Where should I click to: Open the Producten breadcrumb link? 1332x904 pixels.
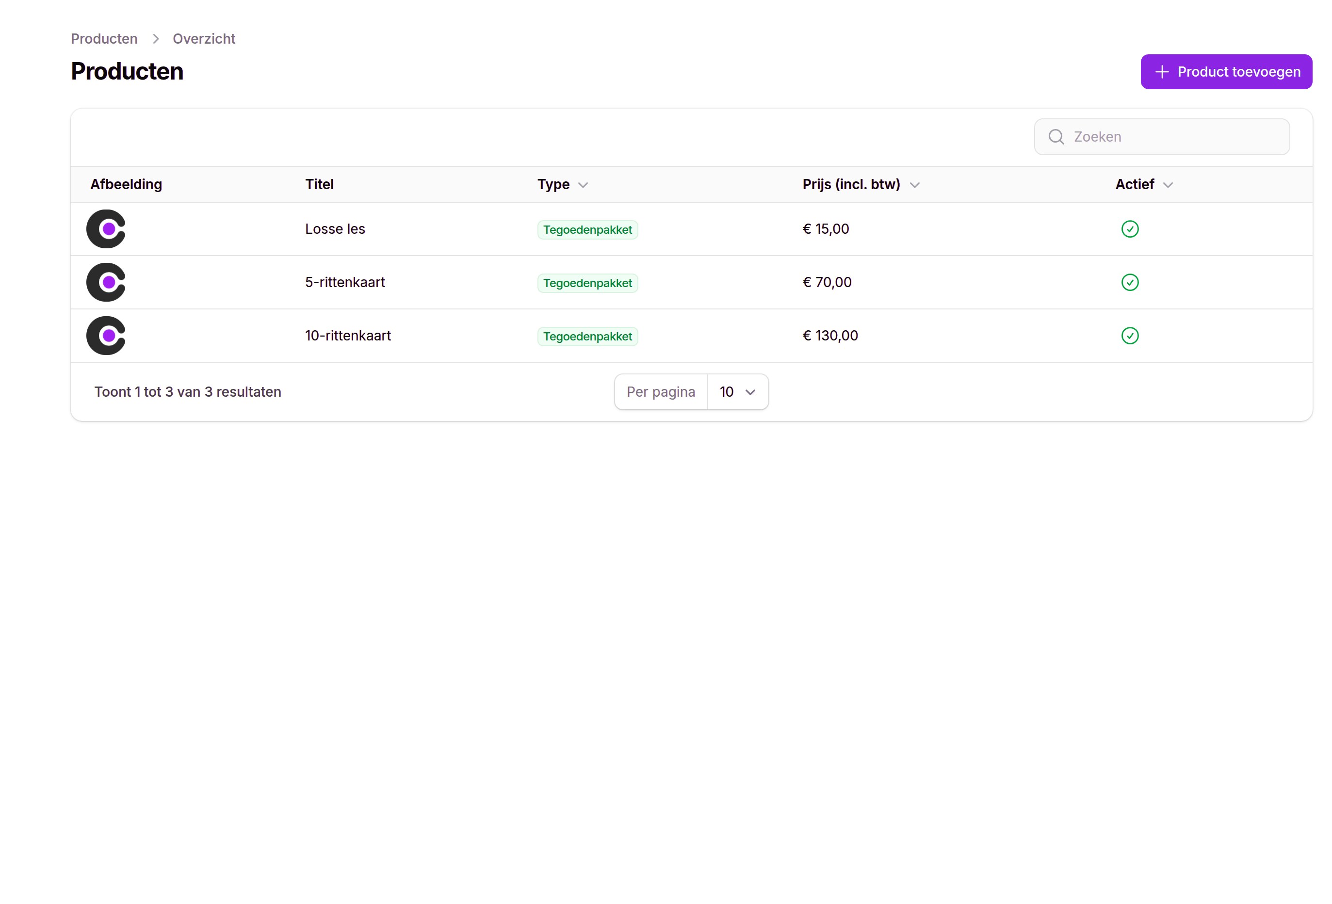tap(104, 38)
